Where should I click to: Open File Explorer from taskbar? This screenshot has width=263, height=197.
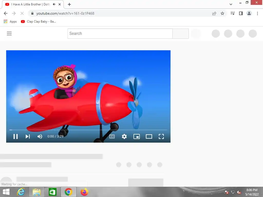pyautogui.click(x=37, y=192)
